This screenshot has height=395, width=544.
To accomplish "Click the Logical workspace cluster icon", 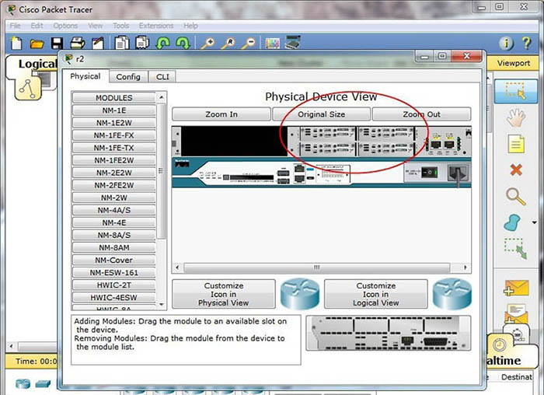I will (x=28, y=89).
